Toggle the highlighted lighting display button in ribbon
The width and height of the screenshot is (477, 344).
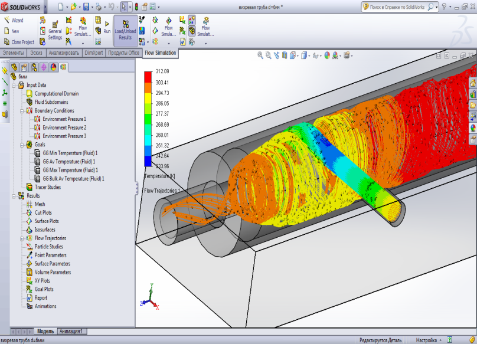(192, 20)
